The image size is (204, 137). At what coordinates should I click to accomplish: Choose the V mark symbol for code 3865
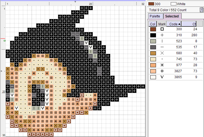click(162, 77)
